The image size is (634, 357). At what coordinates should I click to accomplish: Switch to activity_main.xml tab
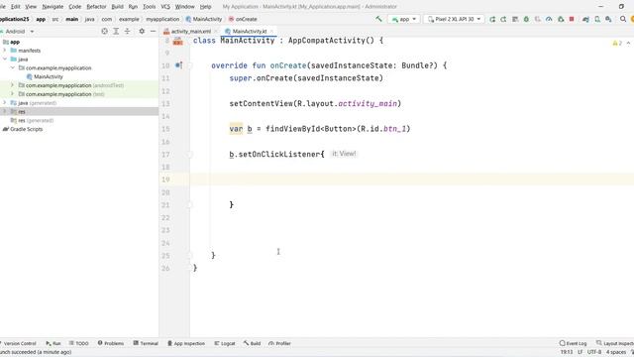pos(190,31)
